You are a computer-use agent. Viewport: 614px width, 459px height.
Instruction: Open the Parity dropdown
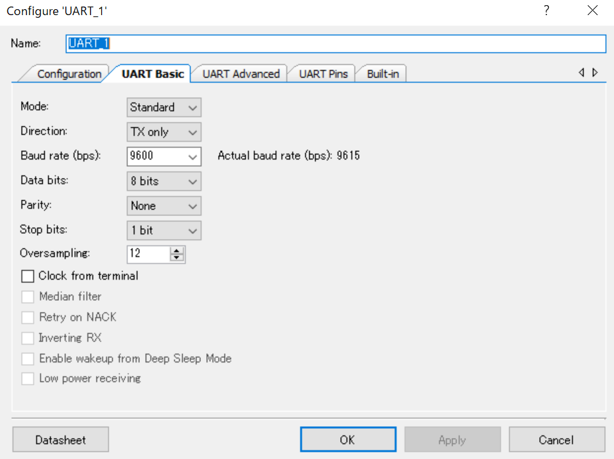click(x=164, y=206)
